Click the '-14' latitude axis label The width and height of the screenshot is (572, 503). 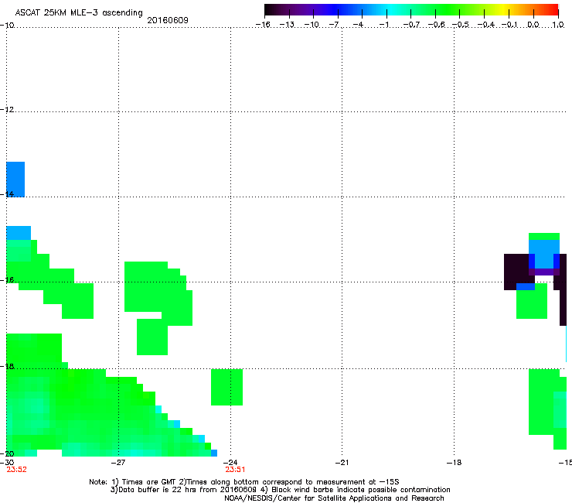point(7,194)
